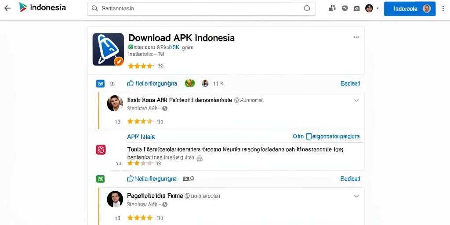
Task: Click inside the Santanntosia search field
Action: coord(201,9)
